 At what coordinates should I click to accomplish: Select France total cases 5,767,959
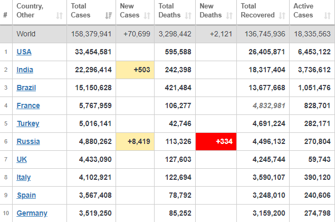(95, 105)
